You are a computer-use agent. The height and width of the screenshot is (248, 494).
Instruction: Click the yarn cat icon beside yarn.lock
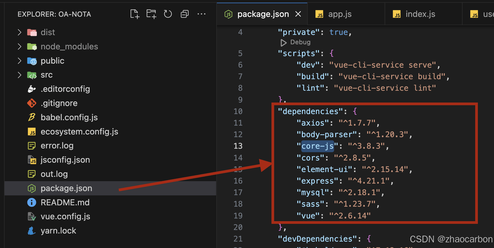[x=32, y=231]
